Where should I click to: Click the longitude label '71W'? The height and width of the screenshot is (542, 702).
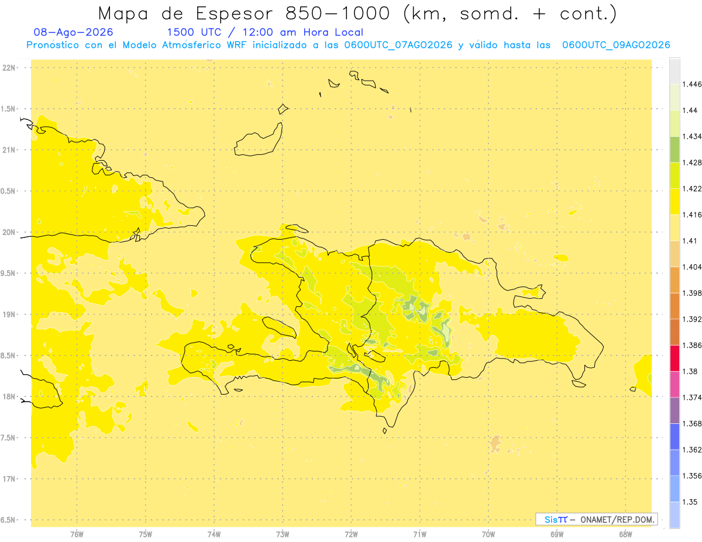coord(419,534)
